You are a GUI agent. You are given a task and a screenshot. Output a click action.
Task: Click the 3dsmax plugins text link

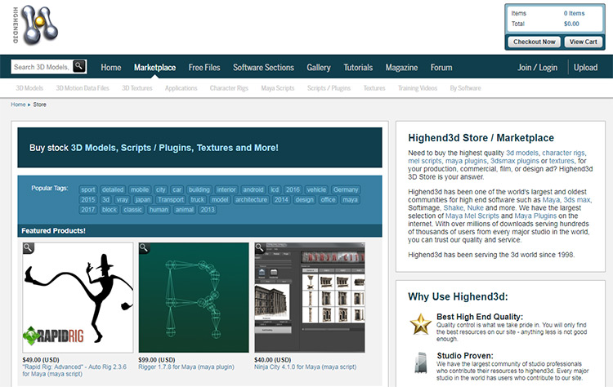click(515, 161)
